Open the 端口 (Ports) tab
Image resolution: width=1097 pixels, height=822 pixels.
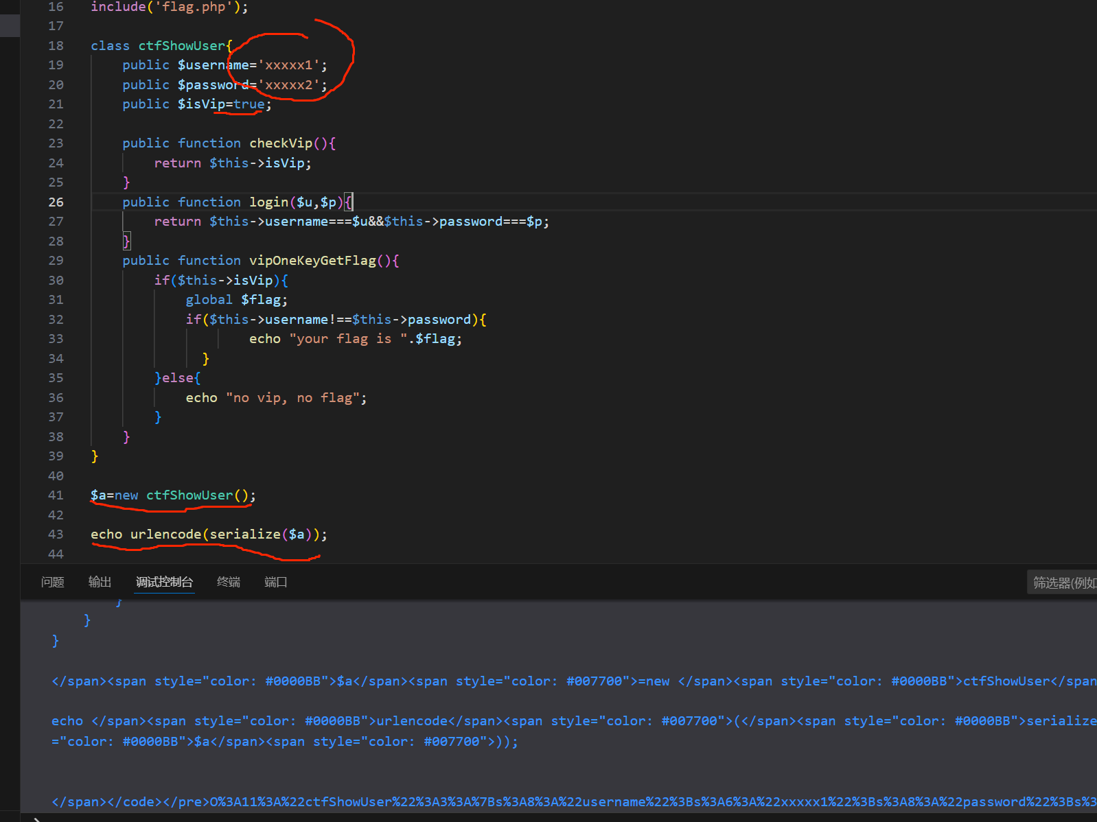tap(275, 582)
